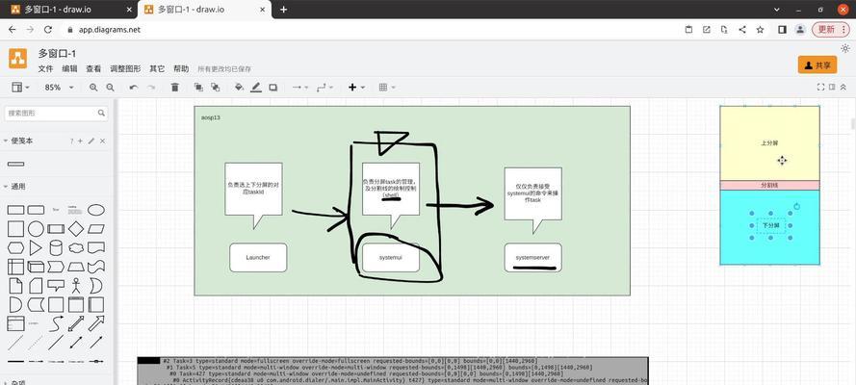This screenshot has height=385, width=856.
Task: Click the zoom out magnifier icon
Action: [x=110, y=88]
